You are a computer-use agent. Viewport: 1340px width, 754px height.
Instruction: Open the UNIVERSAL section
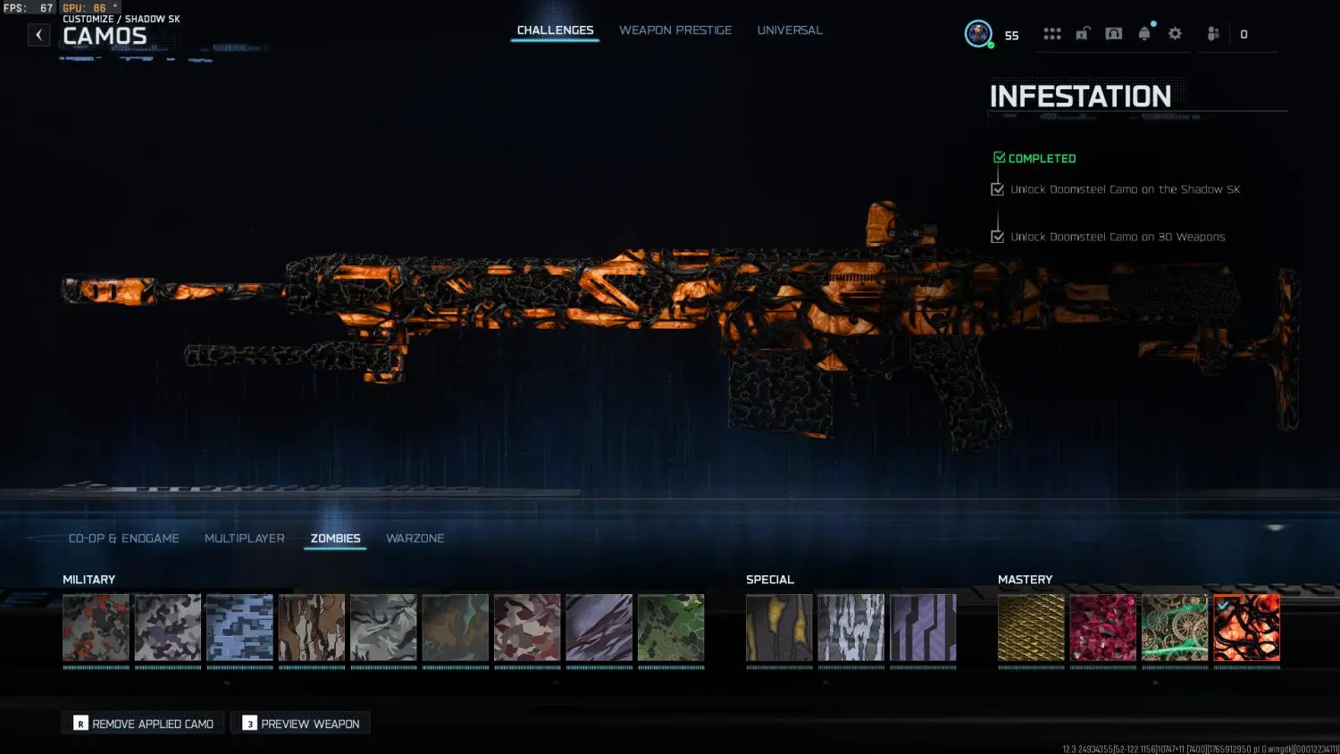click(x=790, y=29)
